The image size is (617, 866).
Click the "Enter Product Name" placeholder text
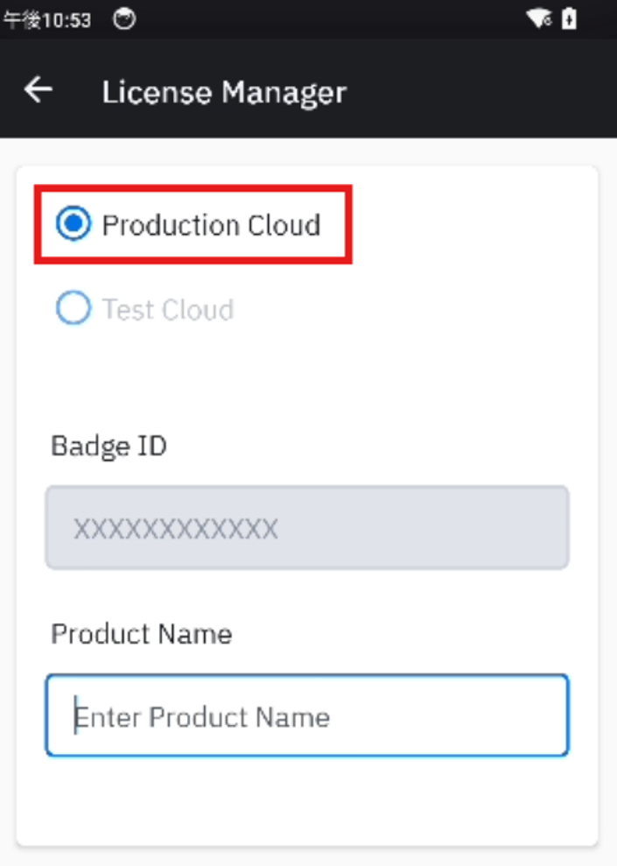pos(202,717)
